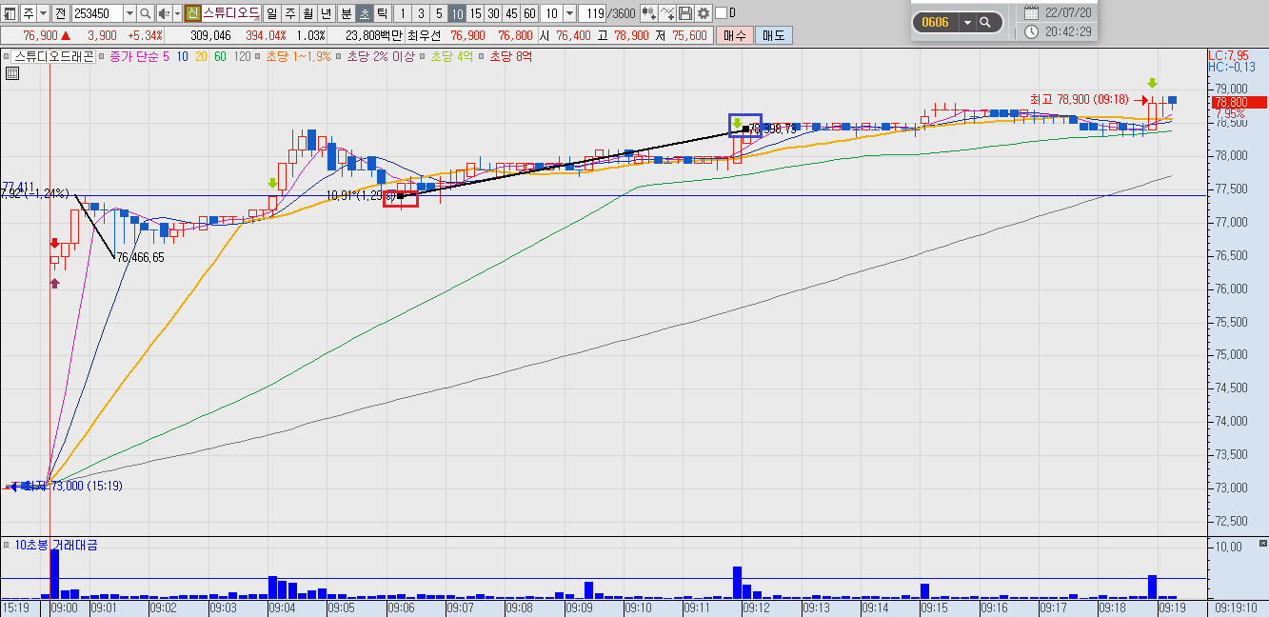
Task: Click the candlestick add-indicator icon
Action: coord(649,13)
